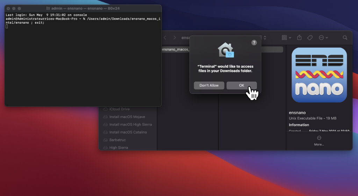The height and width of the screenshot is (196, 358).
Task: Select the ensnano_macos folder row
Action: (175, 50)
